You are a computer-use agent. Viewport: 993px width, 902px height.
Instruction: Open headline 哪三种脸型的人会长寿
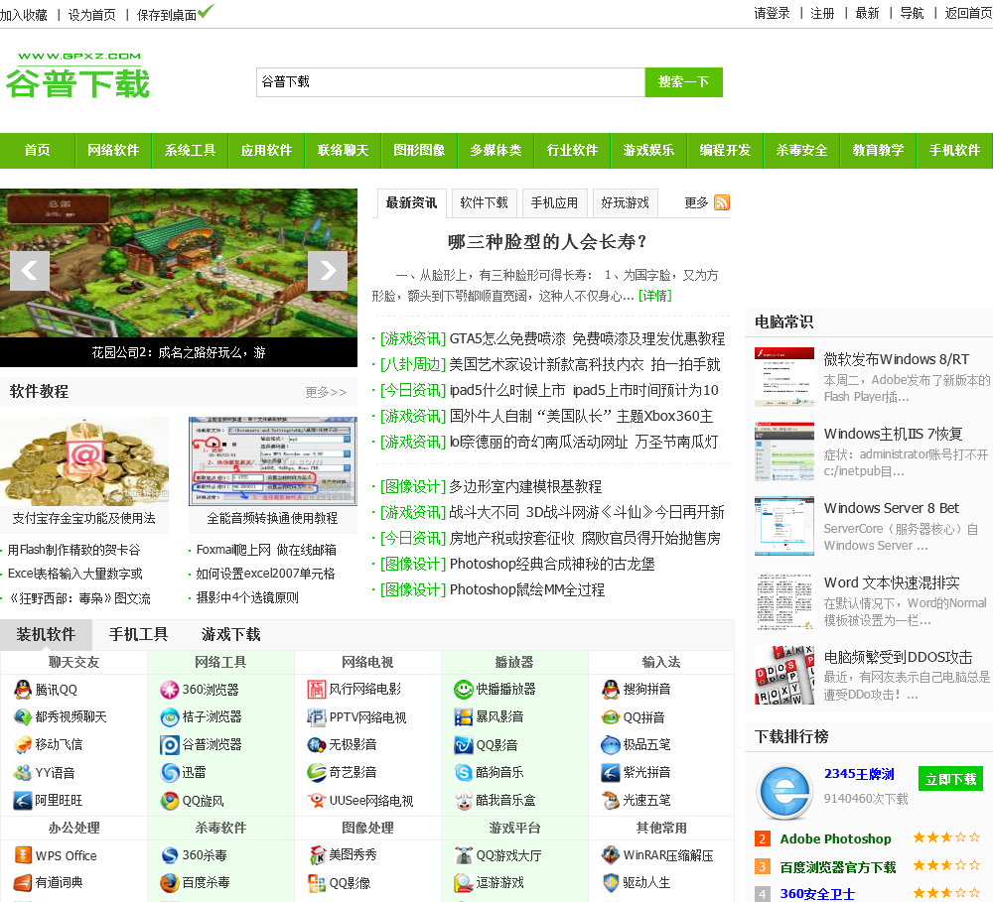coord(548,242)
